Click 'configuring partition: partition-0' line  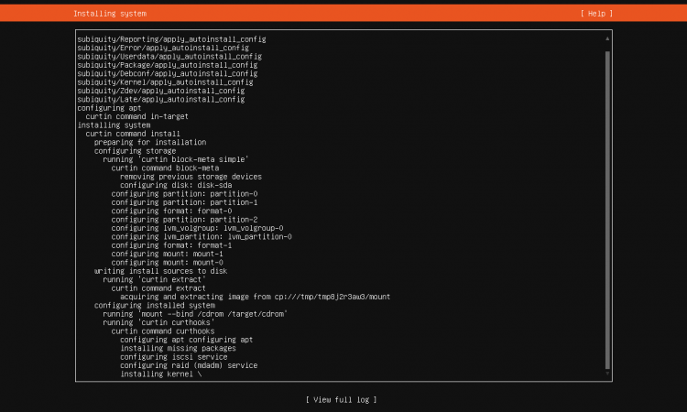pyautogui.click(x=184, y=194)
